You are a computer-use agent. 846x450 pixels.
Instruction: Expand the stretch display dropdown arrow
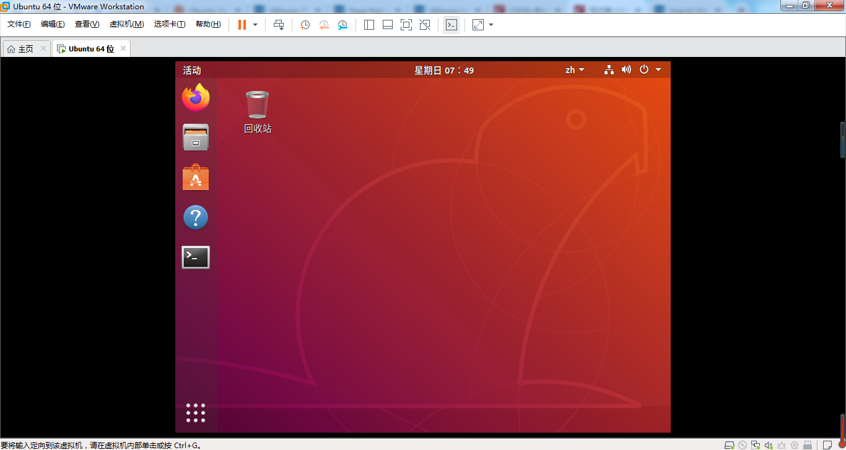point(491,25)
